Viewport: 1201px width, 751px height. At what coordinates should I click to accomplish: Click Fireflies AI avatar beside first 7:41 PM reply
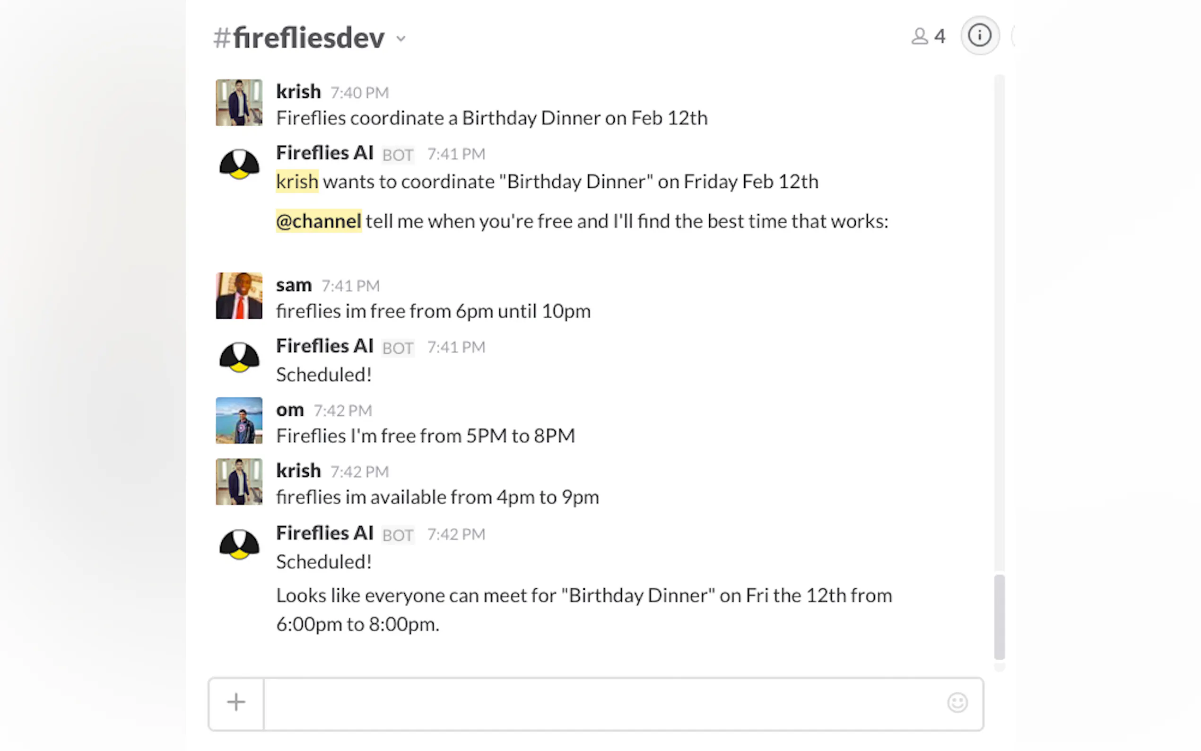(239, 165)
